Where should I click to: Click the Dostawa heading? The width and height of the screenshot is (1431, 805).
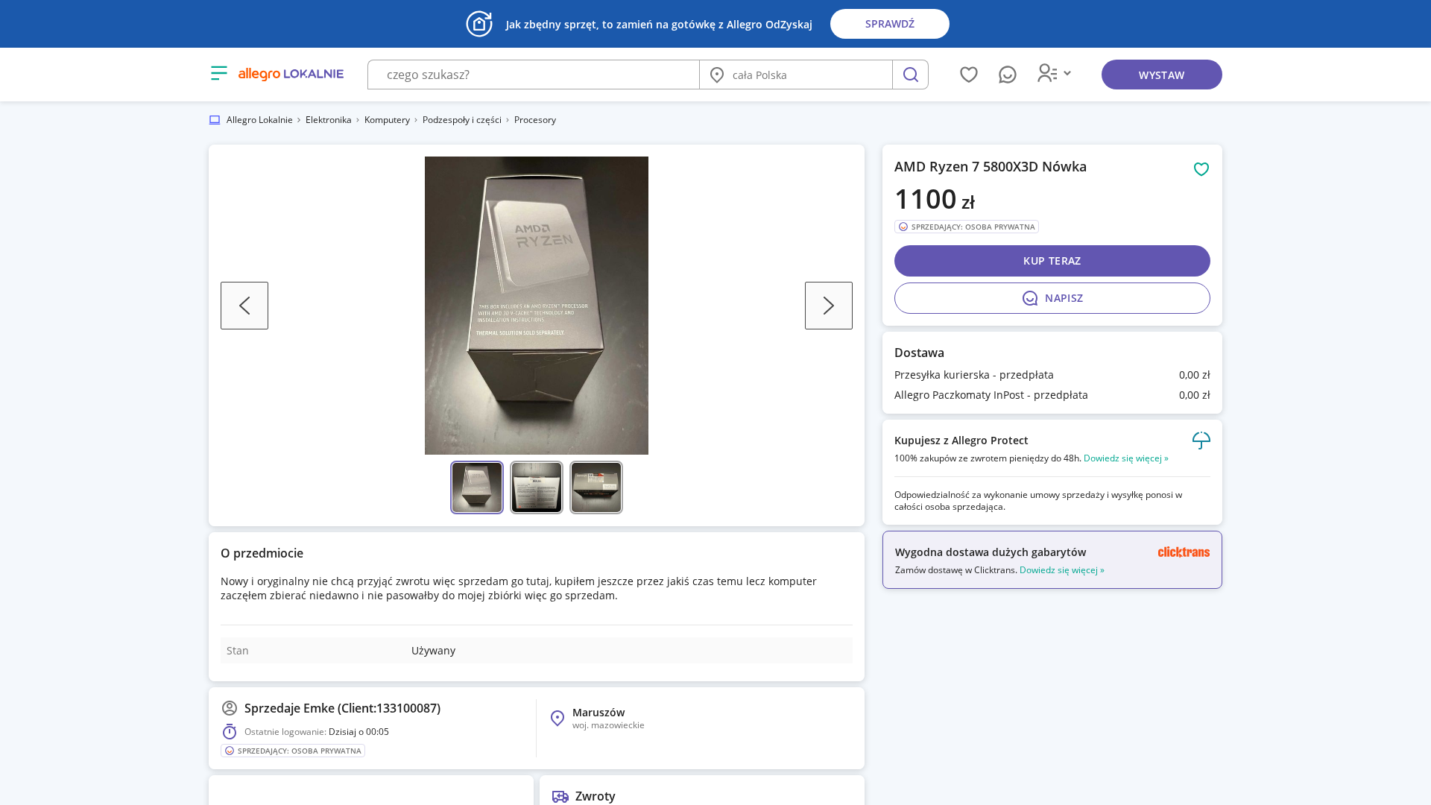tap(919, 353)
